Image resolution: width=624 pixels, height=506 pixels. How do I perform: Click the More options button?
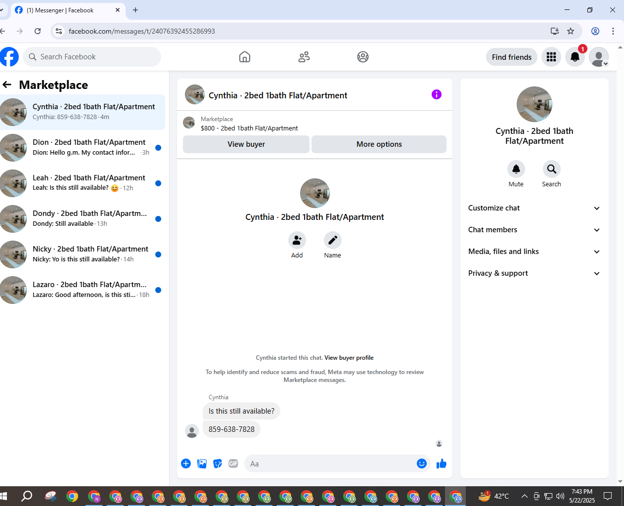coord(379,144)
